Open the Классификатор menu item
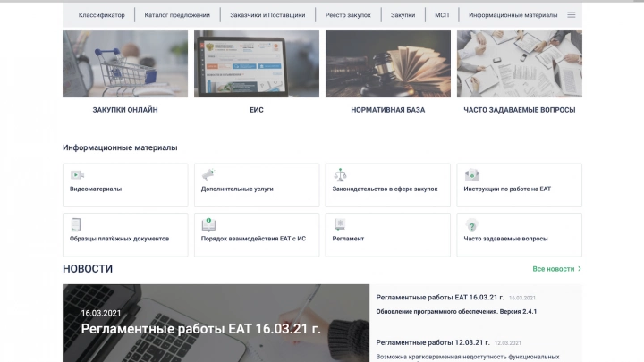 [x=101, y=15]
